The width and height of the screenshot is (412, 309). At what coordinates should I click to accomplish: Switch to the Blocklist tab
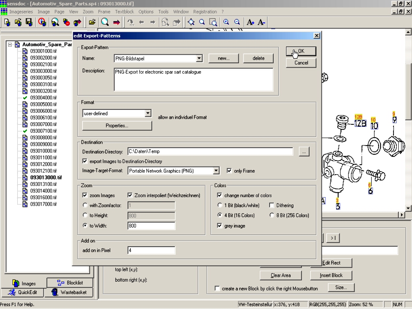coord(70,283)
